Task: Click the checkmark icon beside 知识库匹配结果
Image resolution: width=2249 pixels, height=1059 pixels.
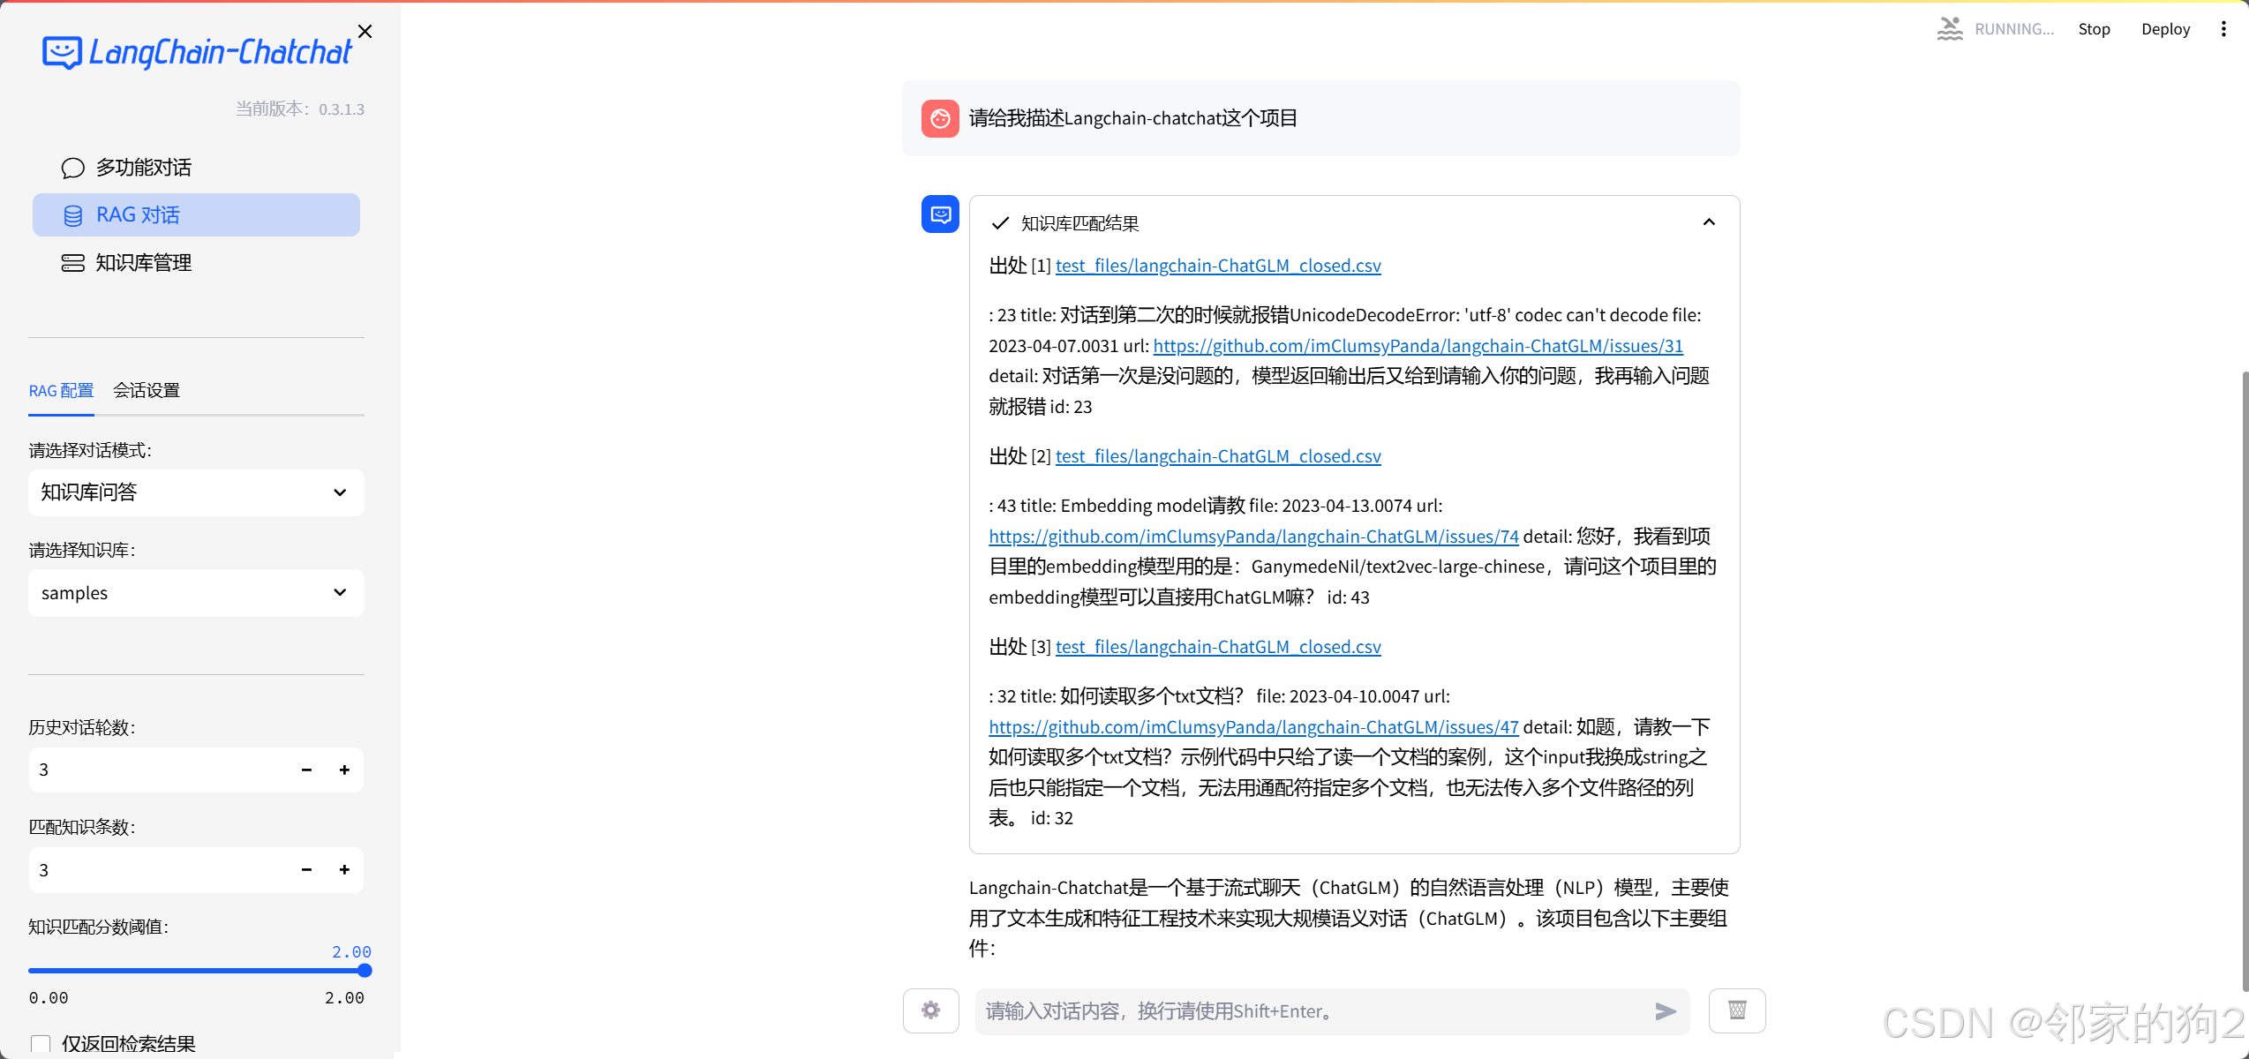Action: pyautogui.click(x=1000, y=223)
